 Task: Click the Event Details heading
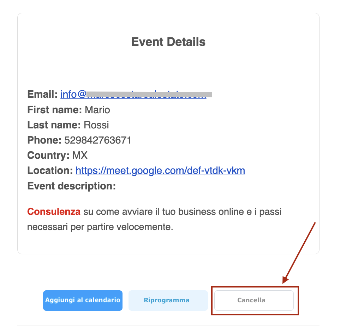[168, 42]
